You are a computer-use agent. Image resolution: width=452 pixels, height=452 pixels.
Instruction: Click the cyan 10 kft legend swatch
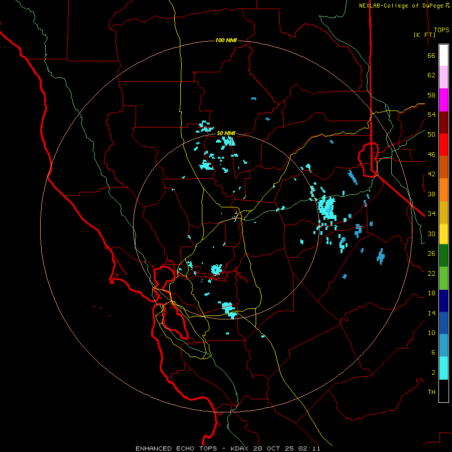click(443, 368)
